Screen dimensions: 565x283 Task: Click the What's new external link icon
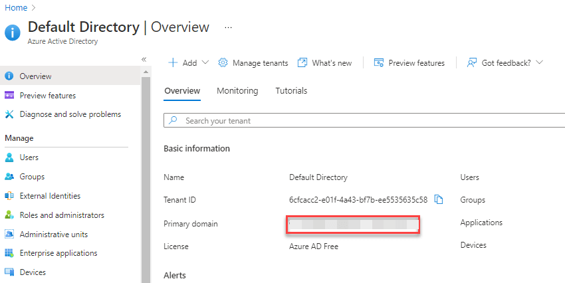pyautogui.click(x=302, y=62)
